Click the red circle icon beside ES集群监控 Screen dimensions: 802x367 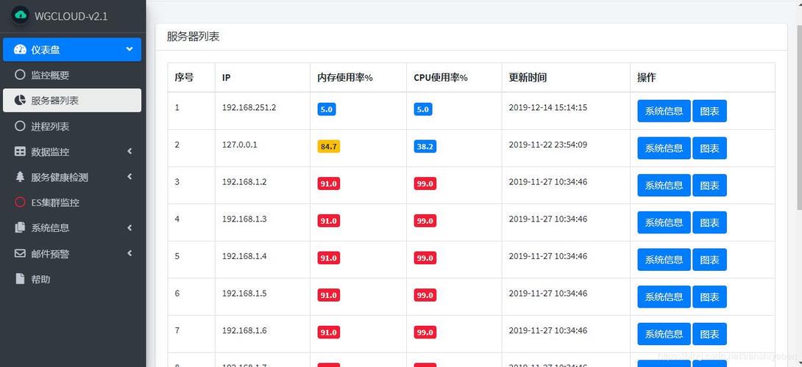pos(20,202)
